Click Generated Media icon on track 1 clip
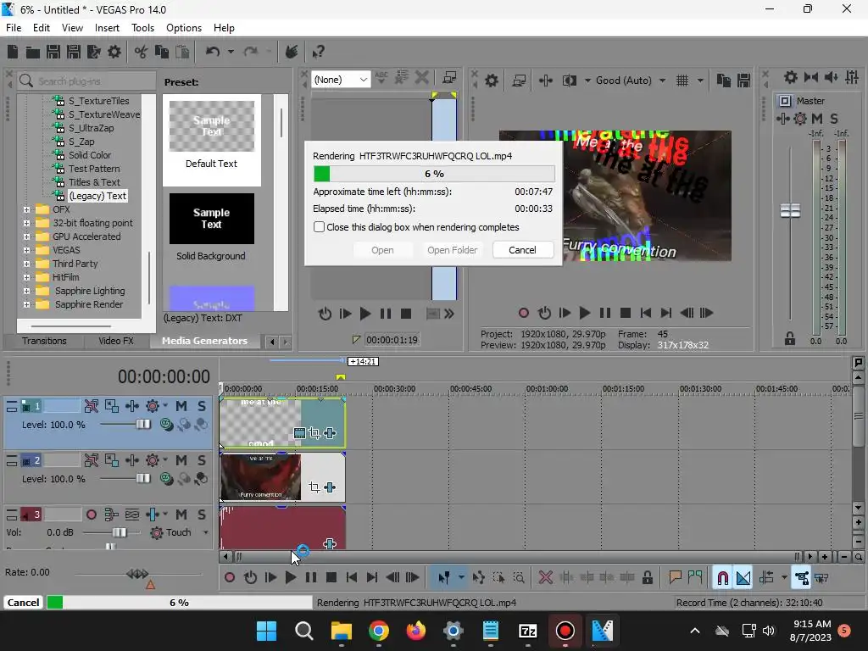 [299, 433]
